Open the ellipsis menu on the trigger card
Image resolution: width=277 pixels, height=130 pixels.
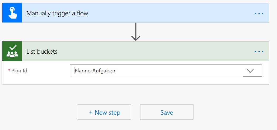[x=259, y=13]
